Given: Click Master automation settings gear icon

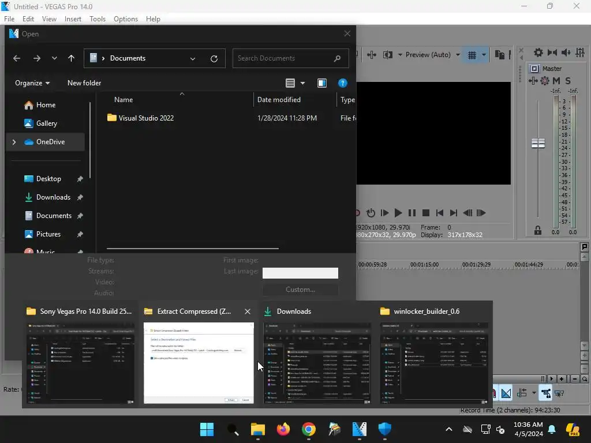Looking at the screenshot, I should click(545, 81).
